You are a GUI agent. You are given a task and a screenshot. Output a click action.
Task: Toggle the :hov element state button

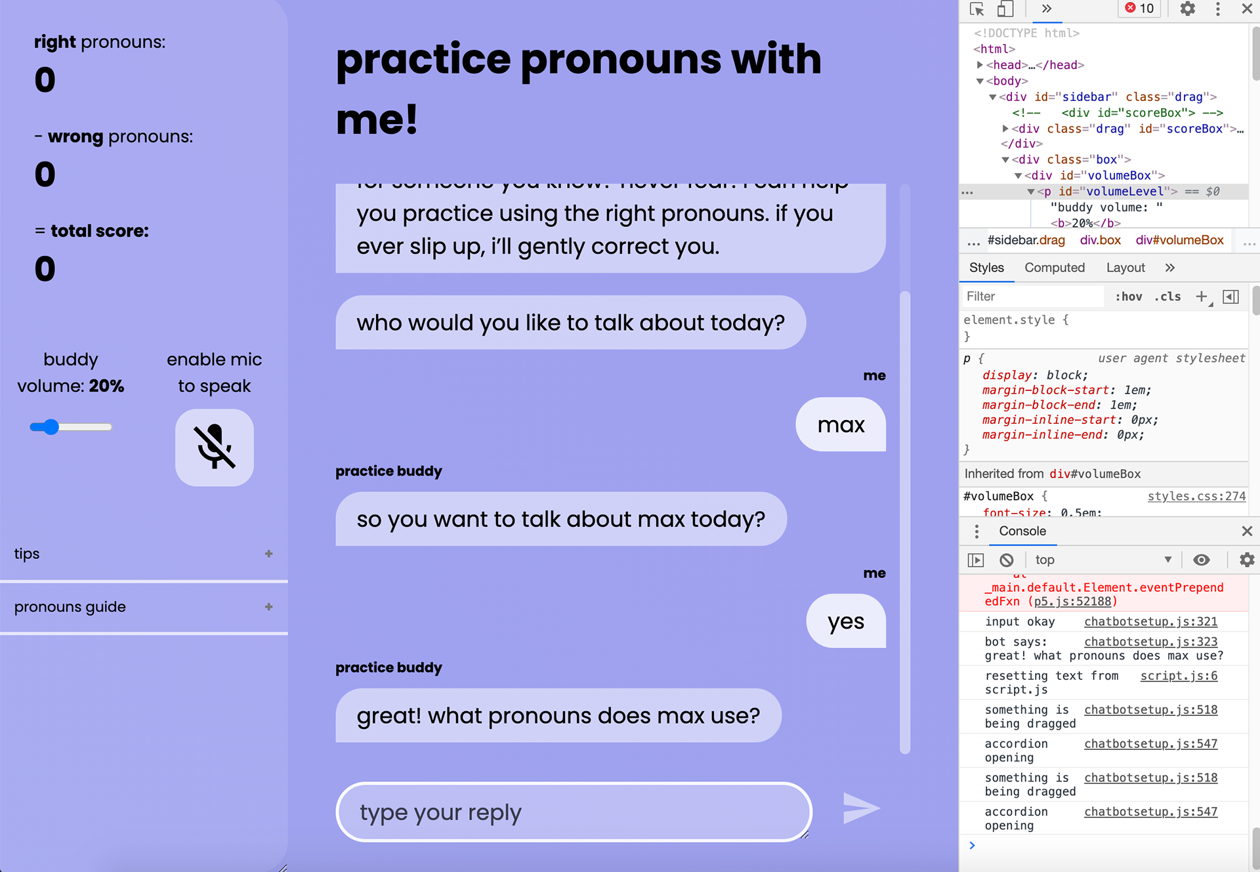tap(1129, 297)
